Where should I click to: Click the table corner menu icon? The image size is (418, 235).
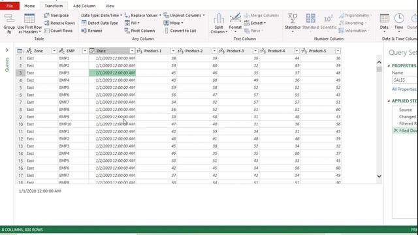coord(20,51)
